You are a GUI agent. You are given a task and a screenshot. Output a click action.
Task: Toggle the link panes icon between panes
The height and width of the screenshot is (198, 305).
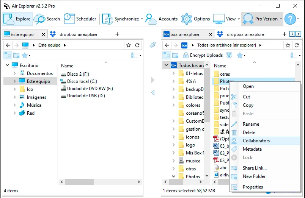click(x=153, y=45)
